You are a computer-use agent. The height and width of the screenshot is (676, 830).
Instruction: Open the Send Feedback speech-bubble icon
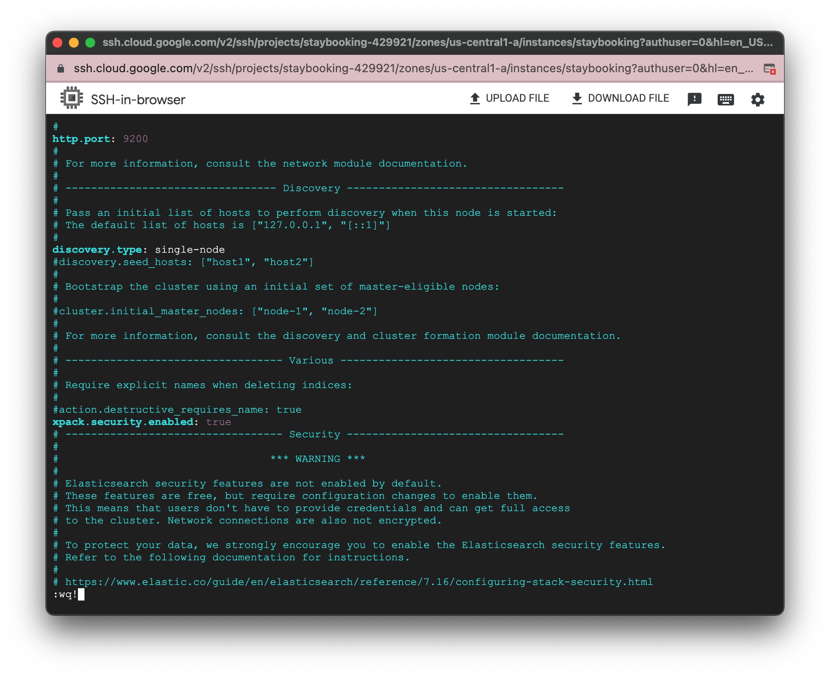(x=695, y=99)
